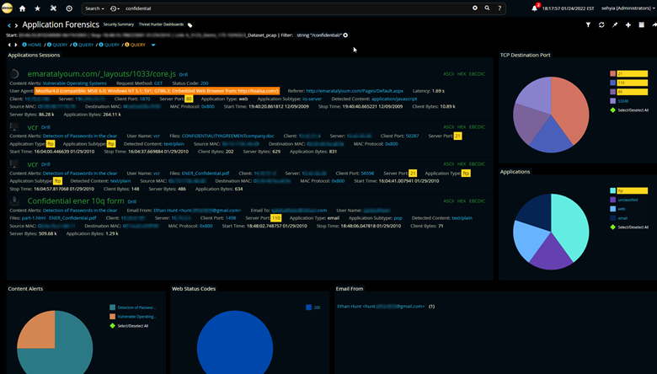This screenshot has height=374, width=657.
Task: Drill into the emaratalyoum.com session
Action: pos(184,75)
